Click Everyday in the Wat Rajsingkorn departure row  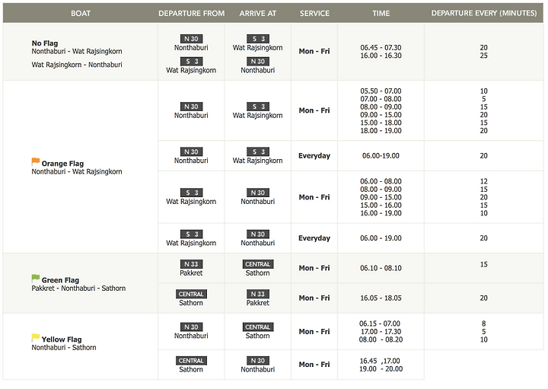click(x=314, y=238)
